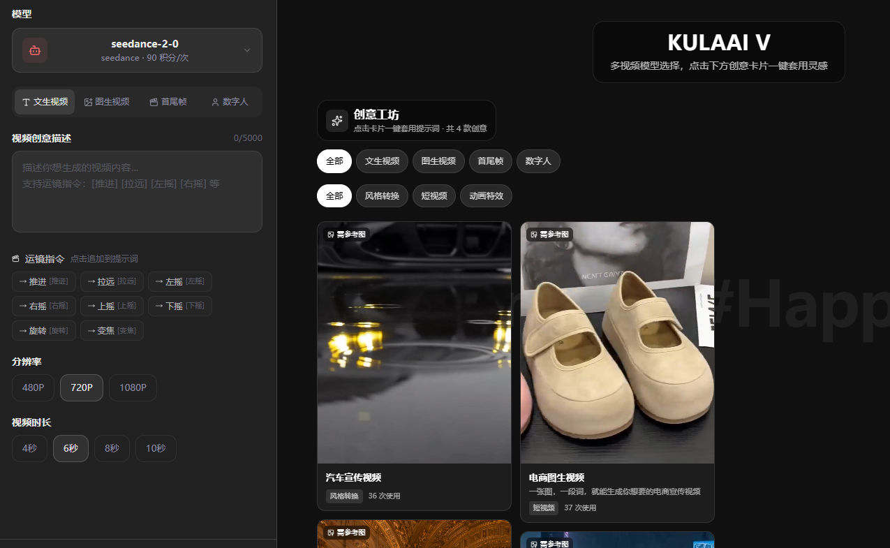Click 需参考图 badge on the shoe card
Viewport: 890px width, 548px height.
549,235
